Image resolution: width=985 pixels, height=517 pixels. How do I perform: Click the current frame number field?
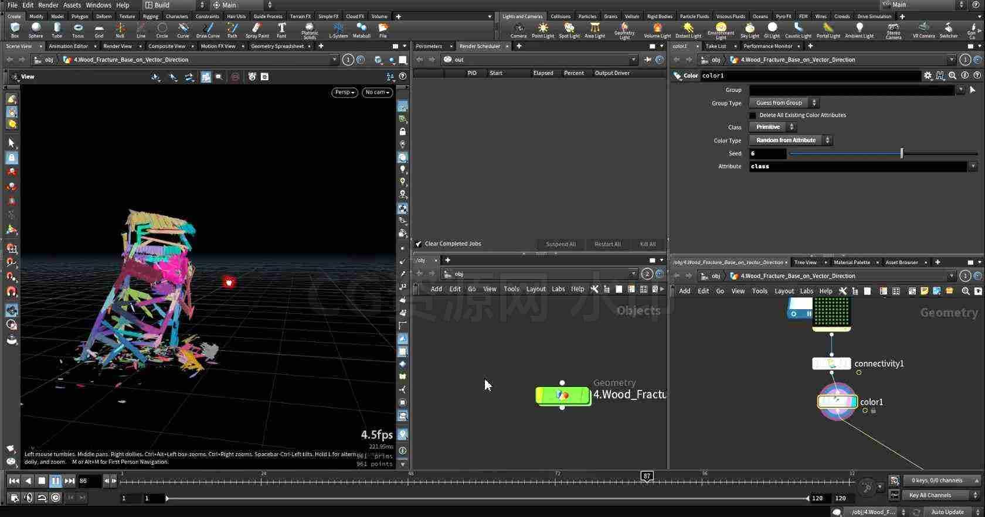(90, 481)
